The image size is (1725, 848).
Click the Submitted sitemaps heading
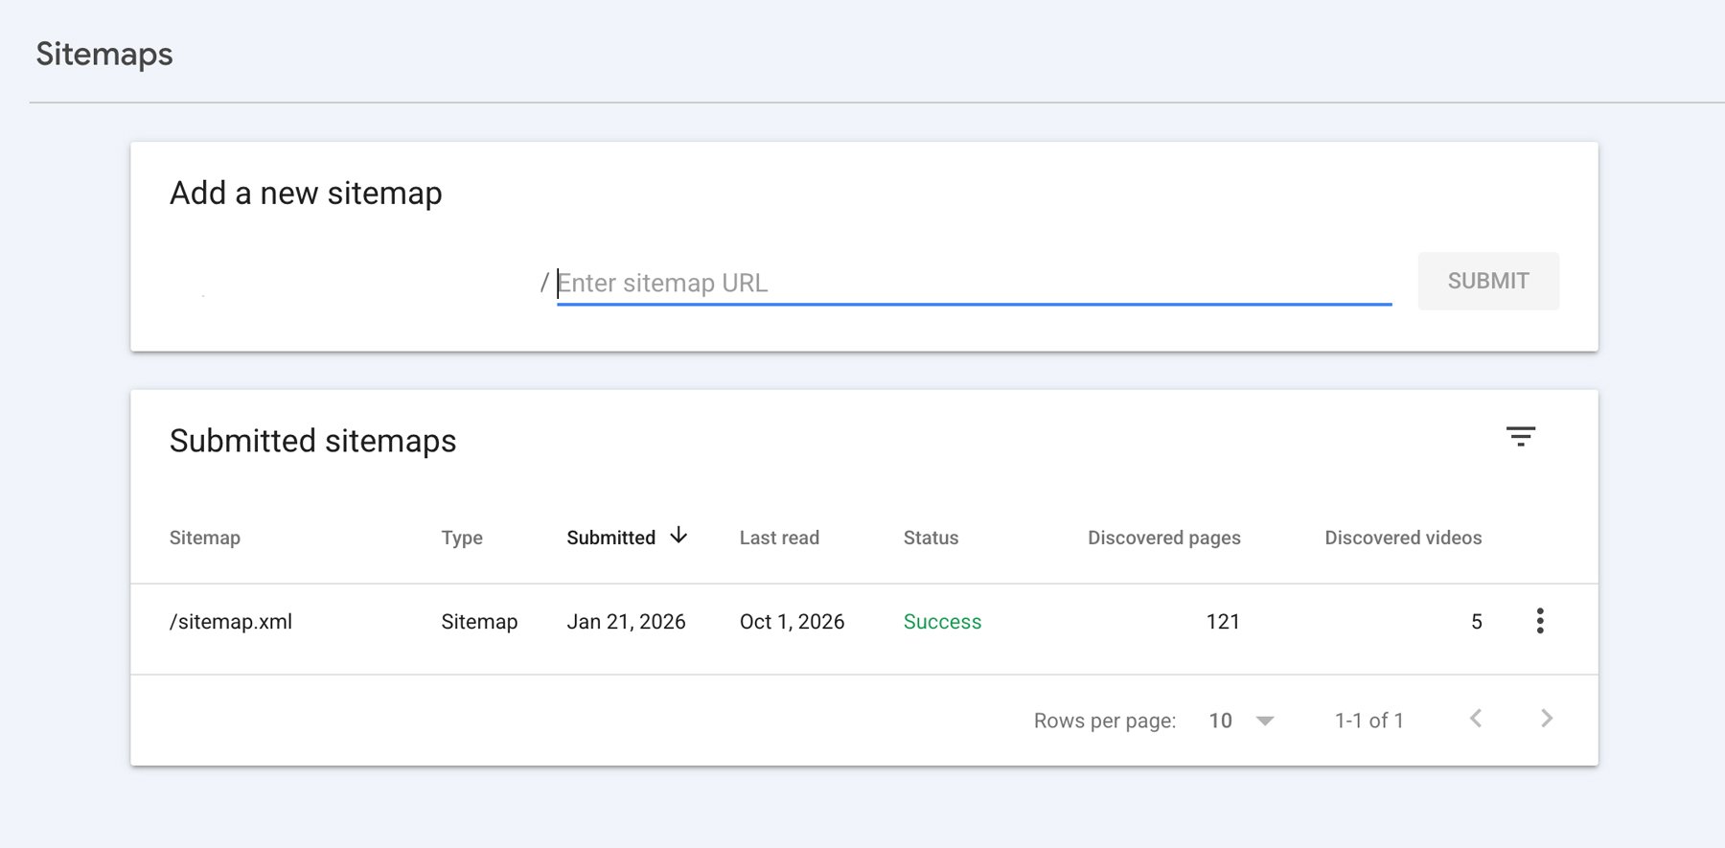coord(312,441)
